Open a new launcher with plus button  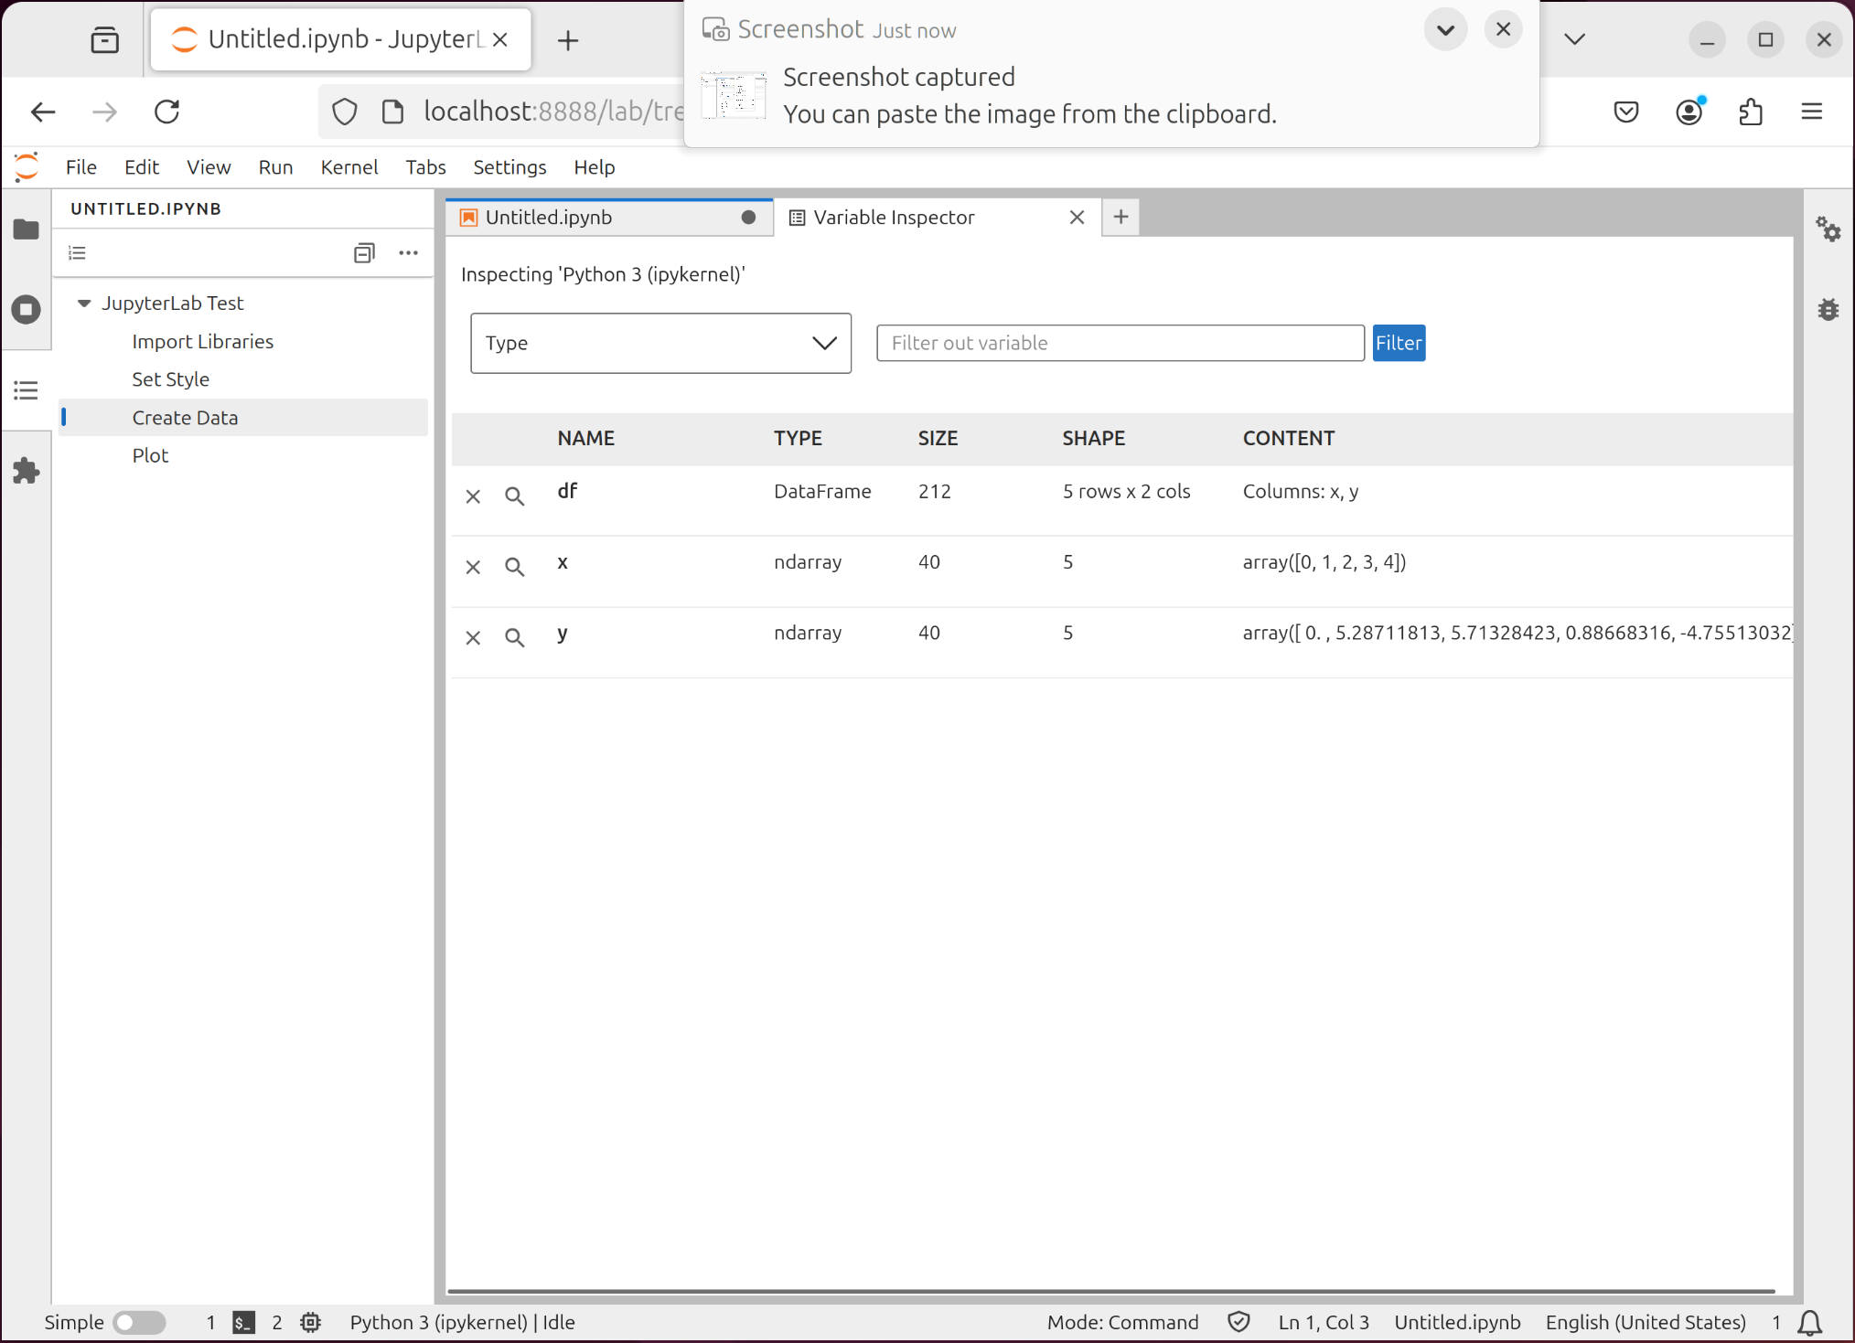[x=1121, y=218]
